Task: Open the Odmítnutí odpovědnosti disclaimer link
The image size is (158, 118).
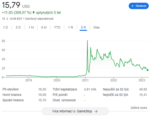Action: pos(39,19)
